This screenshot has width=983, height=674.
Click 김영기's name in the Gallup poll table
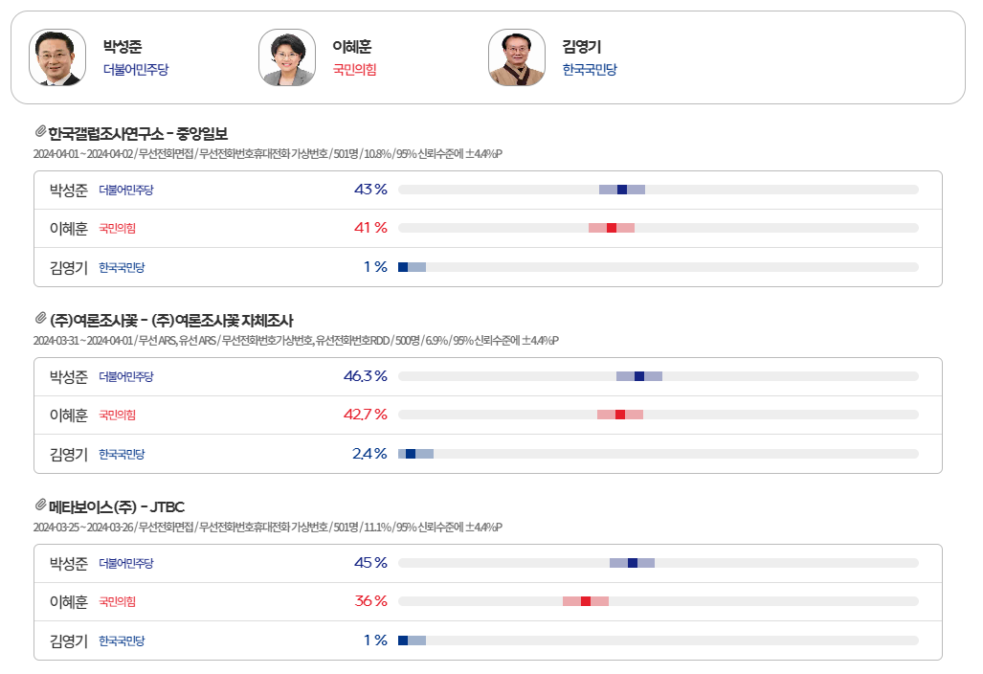(67, 267)
